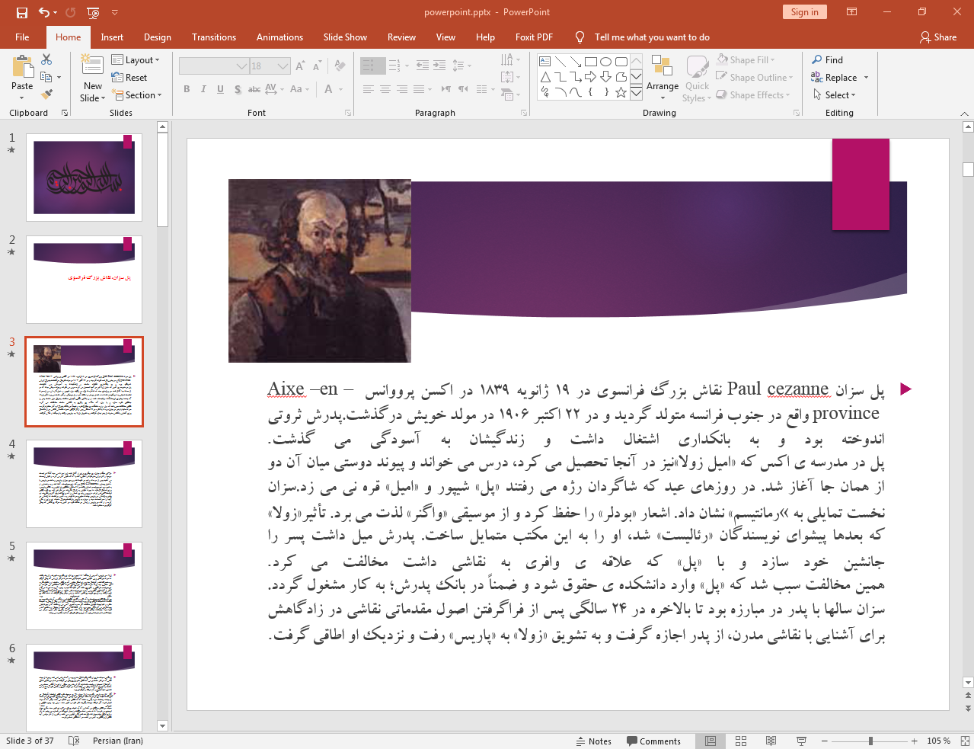Toggle Italic formatting

point(203,89)
